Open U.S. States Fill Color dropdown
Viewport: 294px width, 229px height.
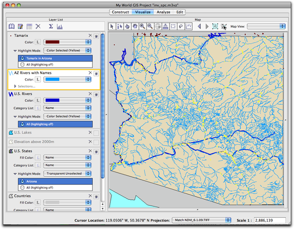click(67, 158)
